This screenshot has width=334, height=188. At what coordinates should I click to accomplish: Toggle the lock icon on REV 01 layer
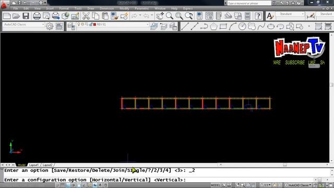tap(91, 25)
